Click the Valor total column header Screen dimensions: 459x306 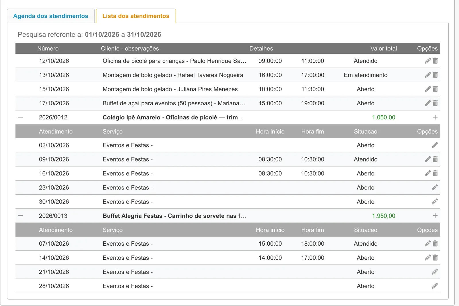click(384, 48)
